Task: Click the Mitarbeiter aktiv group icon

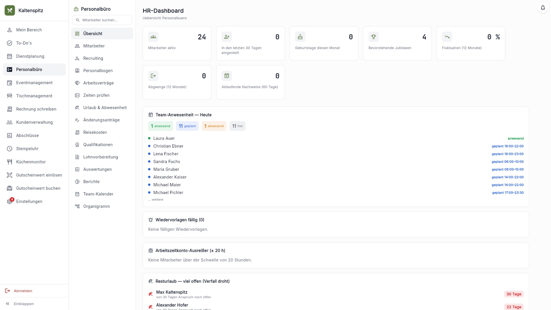Action: 153,37
